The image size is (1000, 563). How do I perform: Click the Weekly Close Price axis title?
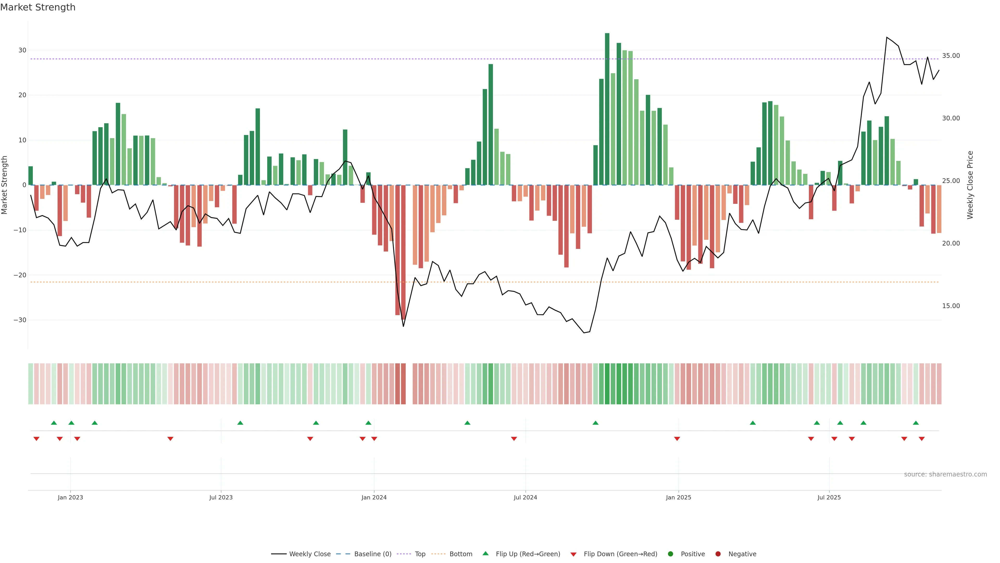coord(970,185)
